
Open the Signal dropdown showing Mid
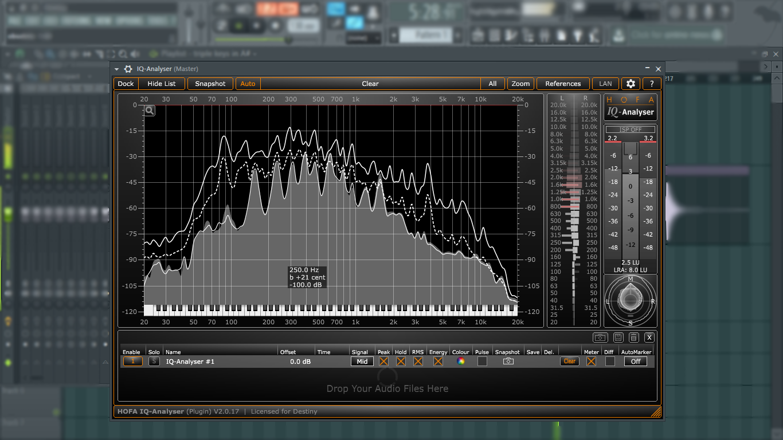click(362, 362)
